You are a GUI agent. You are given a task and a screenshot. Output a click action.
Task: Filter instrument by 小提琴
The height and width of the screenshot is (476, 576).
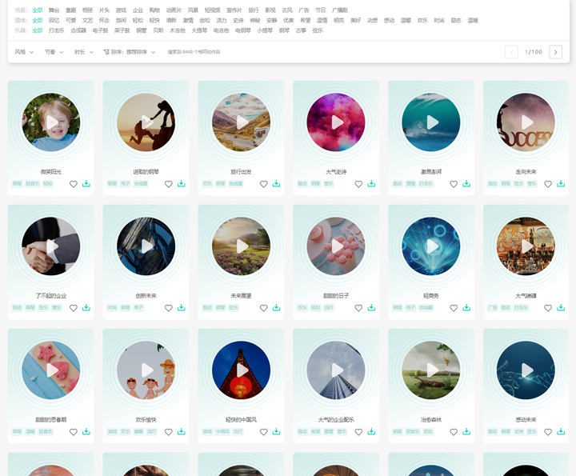click(x=265, y=30)
